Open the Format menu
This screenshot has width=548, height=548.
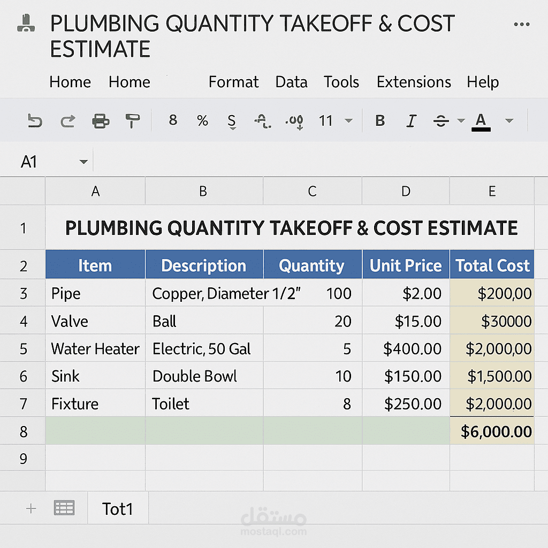(x=233, y=82)
